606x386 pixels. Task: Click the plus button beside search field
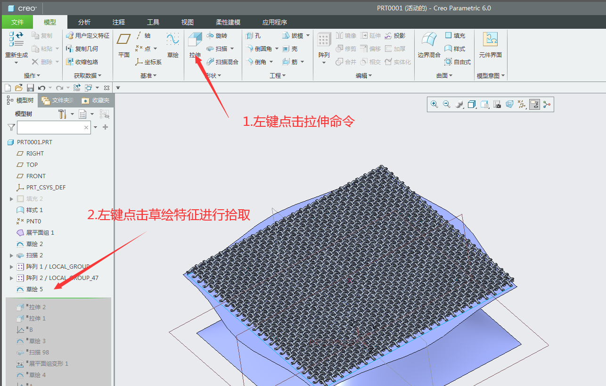tap(105, 127)
